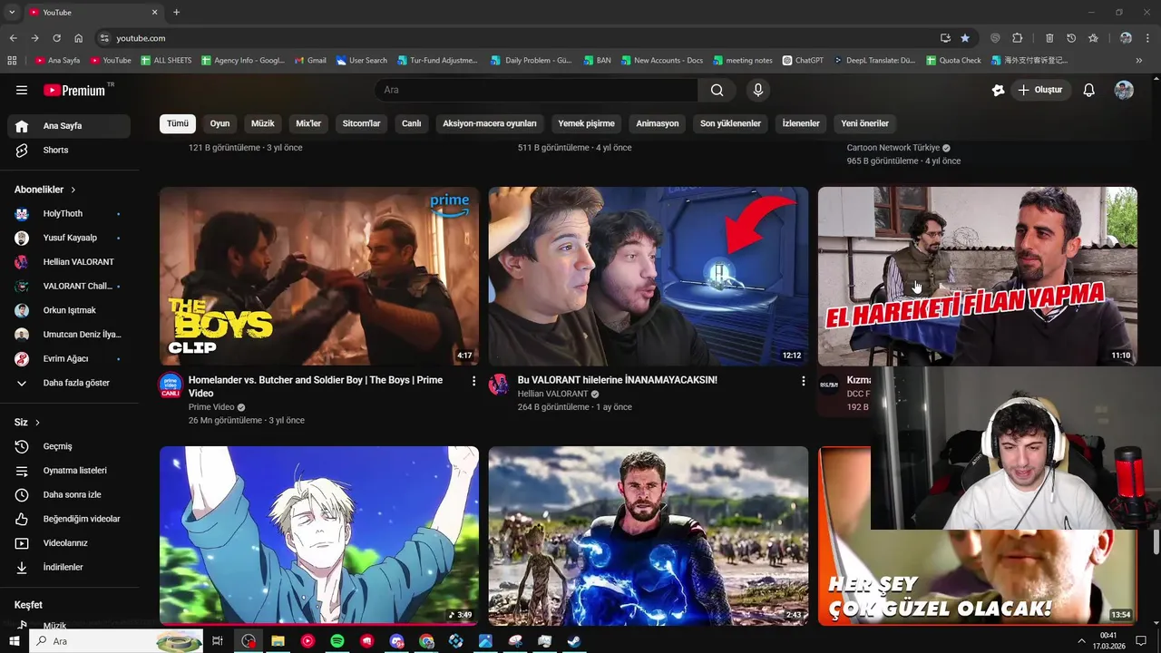Open Yusuf Kayaalp channel subscription
Image resolution: width=1161 pixels, height=653 pixels.
click(x=69, y=238)
